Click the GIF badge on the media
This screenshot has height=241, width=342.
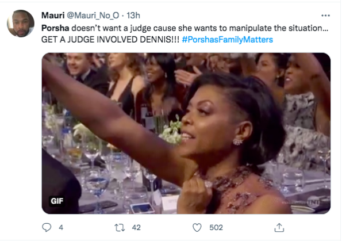pyautogui.click(x=57, y=201)
